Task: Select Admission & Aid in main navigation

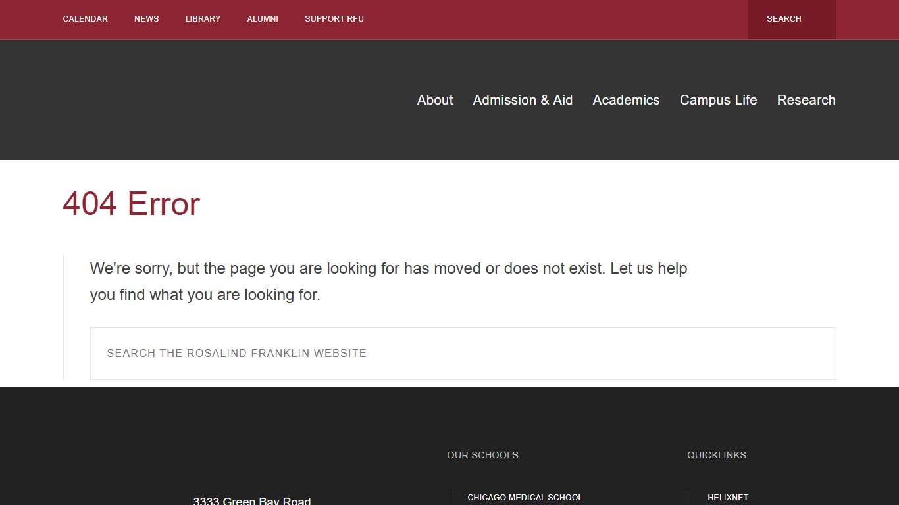Action: click(x=523, y=100)
